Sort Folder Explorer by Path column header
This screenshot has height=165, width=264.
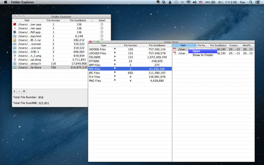click(27, 20)
